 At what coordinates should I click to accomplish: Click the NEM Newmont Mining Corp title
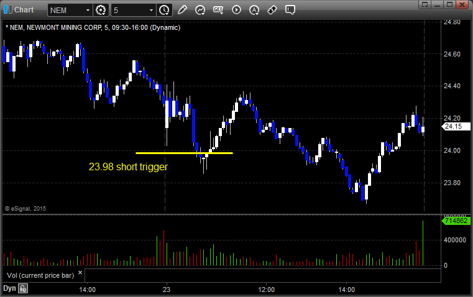(93, 27)
